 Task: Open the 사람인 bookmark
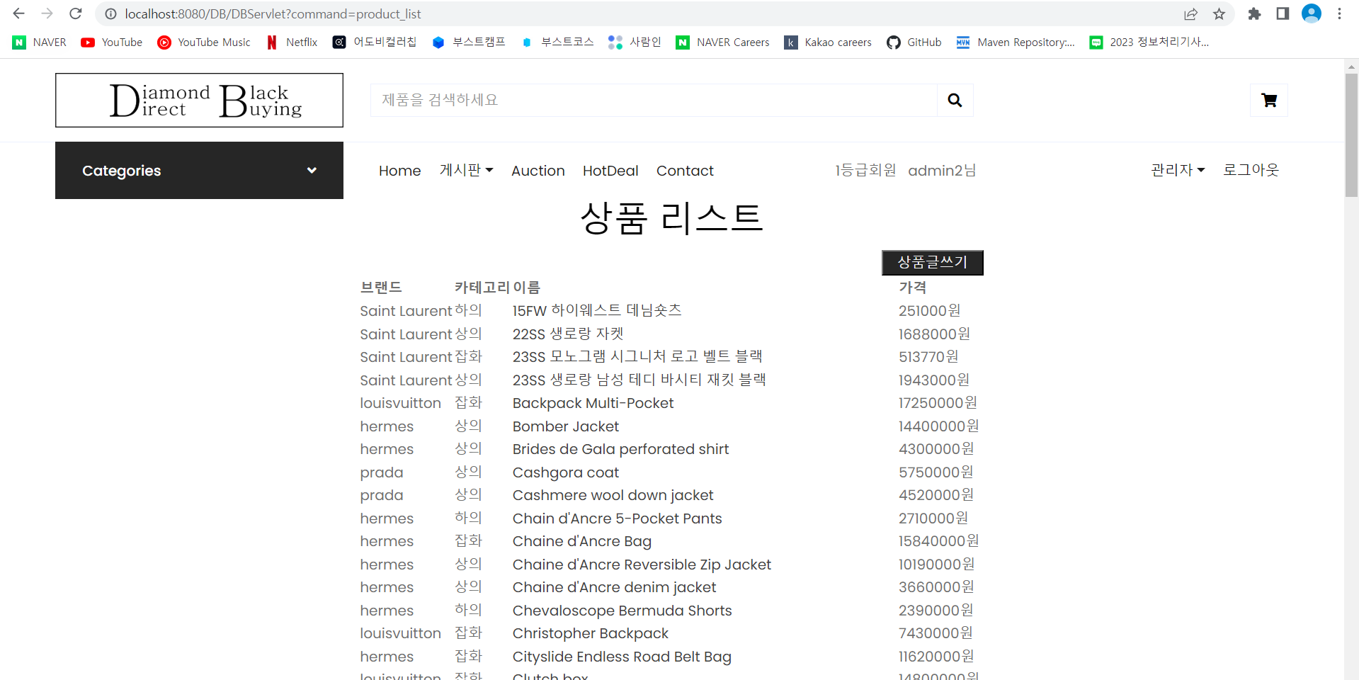(635, 42)
